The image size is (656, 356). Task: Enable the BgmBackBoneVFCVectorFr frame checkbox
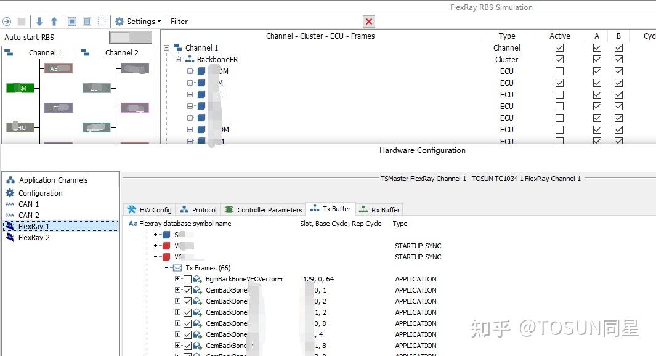[x=188, y=278]
